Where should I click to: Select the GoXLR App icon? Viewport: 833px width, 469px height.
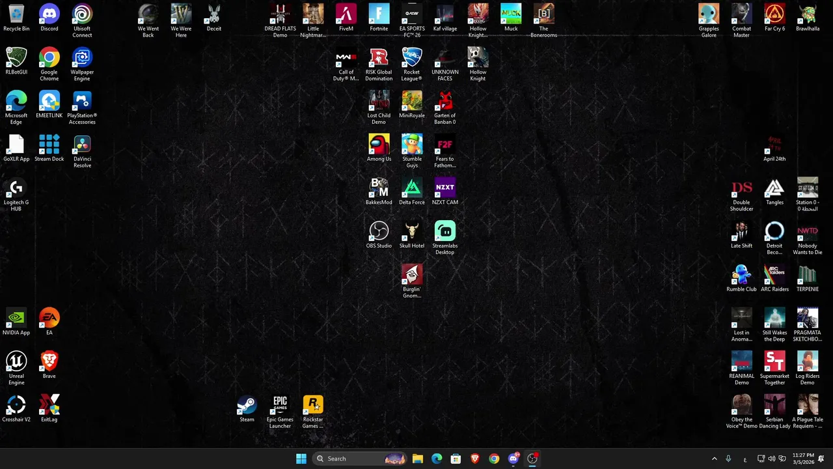point(16,149)
